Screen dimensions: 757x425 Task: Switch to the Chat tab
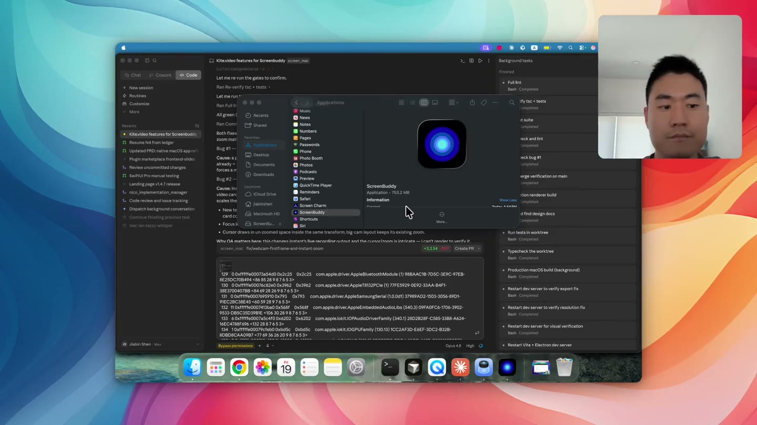tap(133, 75)
